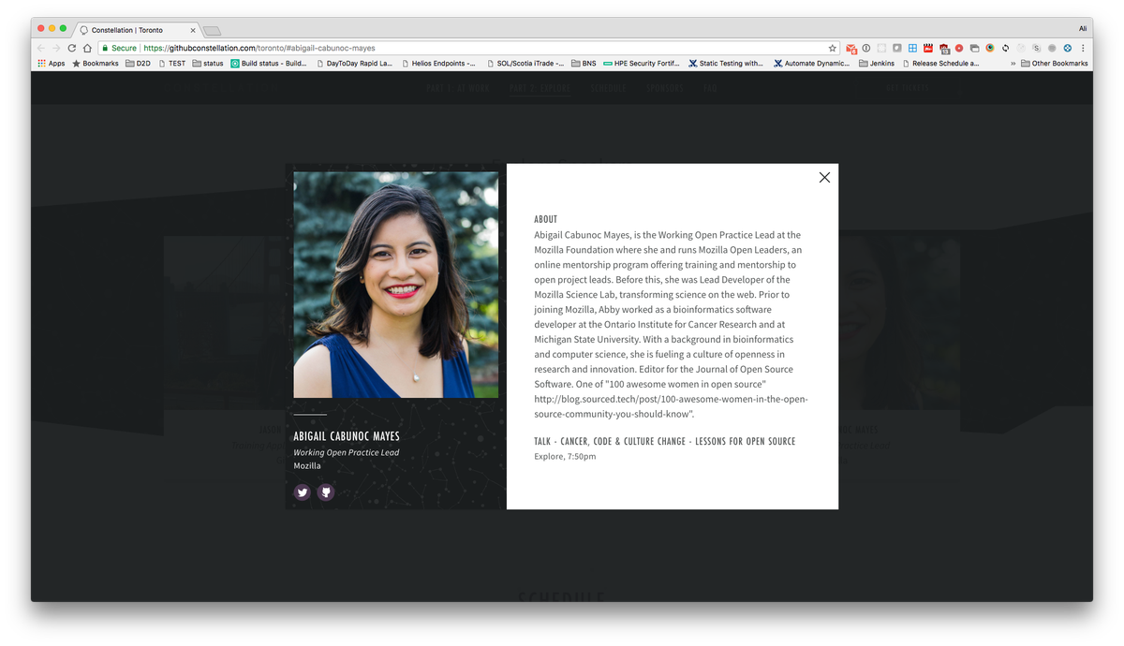
Task: Open the BNS bookmarks folder
Action: pyautogui.click(x=584, y=64)
